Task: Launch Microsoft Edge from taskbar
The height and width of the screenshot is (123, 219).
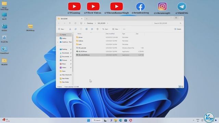Action: 120,120
